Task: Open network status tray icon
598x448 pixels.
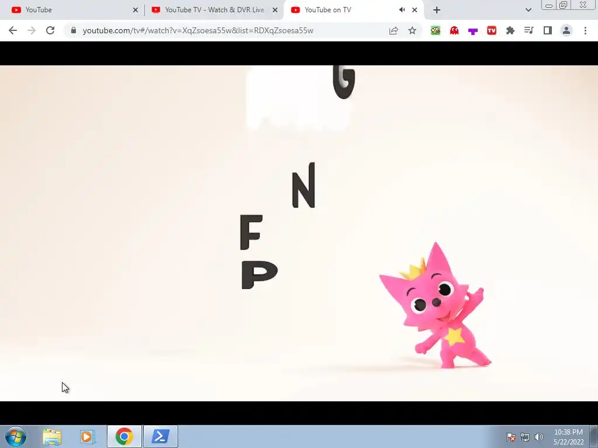Action: 525,437
